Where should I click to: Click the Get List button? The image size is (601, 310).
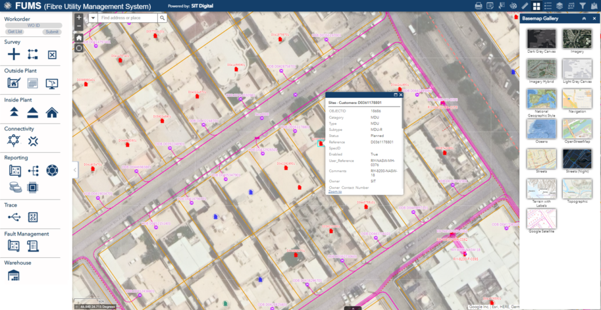pos(15,32)
